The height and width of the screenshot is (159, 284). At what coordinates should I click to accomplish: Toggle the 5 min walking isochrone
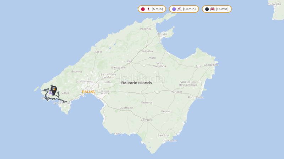coord(152,9)
